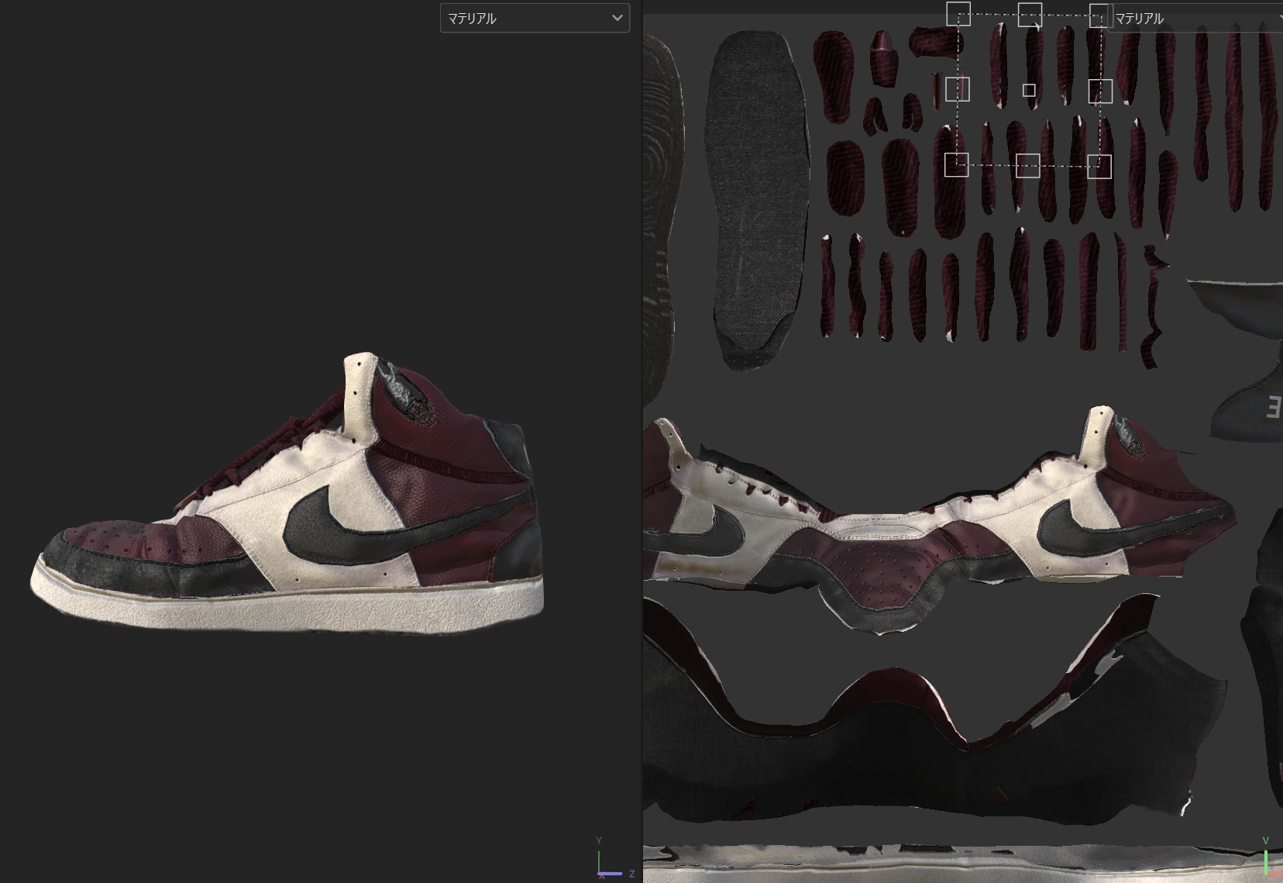Viewport: 1283px width, 883px height.
Task: Click the middle-right transform handle of the selection box
Action: click(x=1100, y=91)
